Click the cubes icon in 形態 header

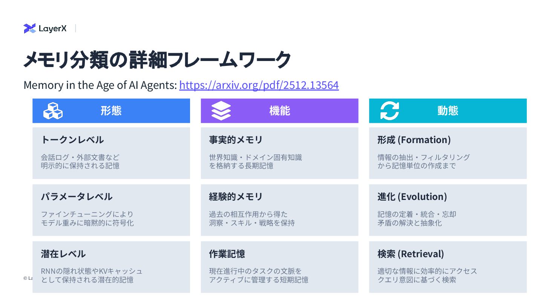[x=53, y=111]
